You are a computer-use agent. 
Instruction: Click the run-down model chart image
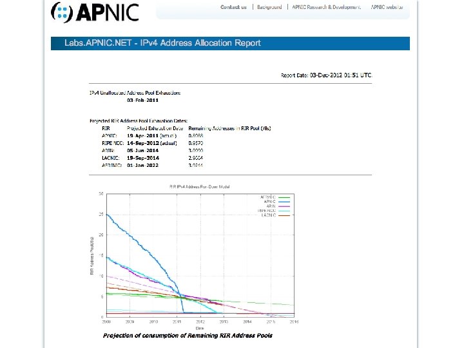(x=194, y=257)
